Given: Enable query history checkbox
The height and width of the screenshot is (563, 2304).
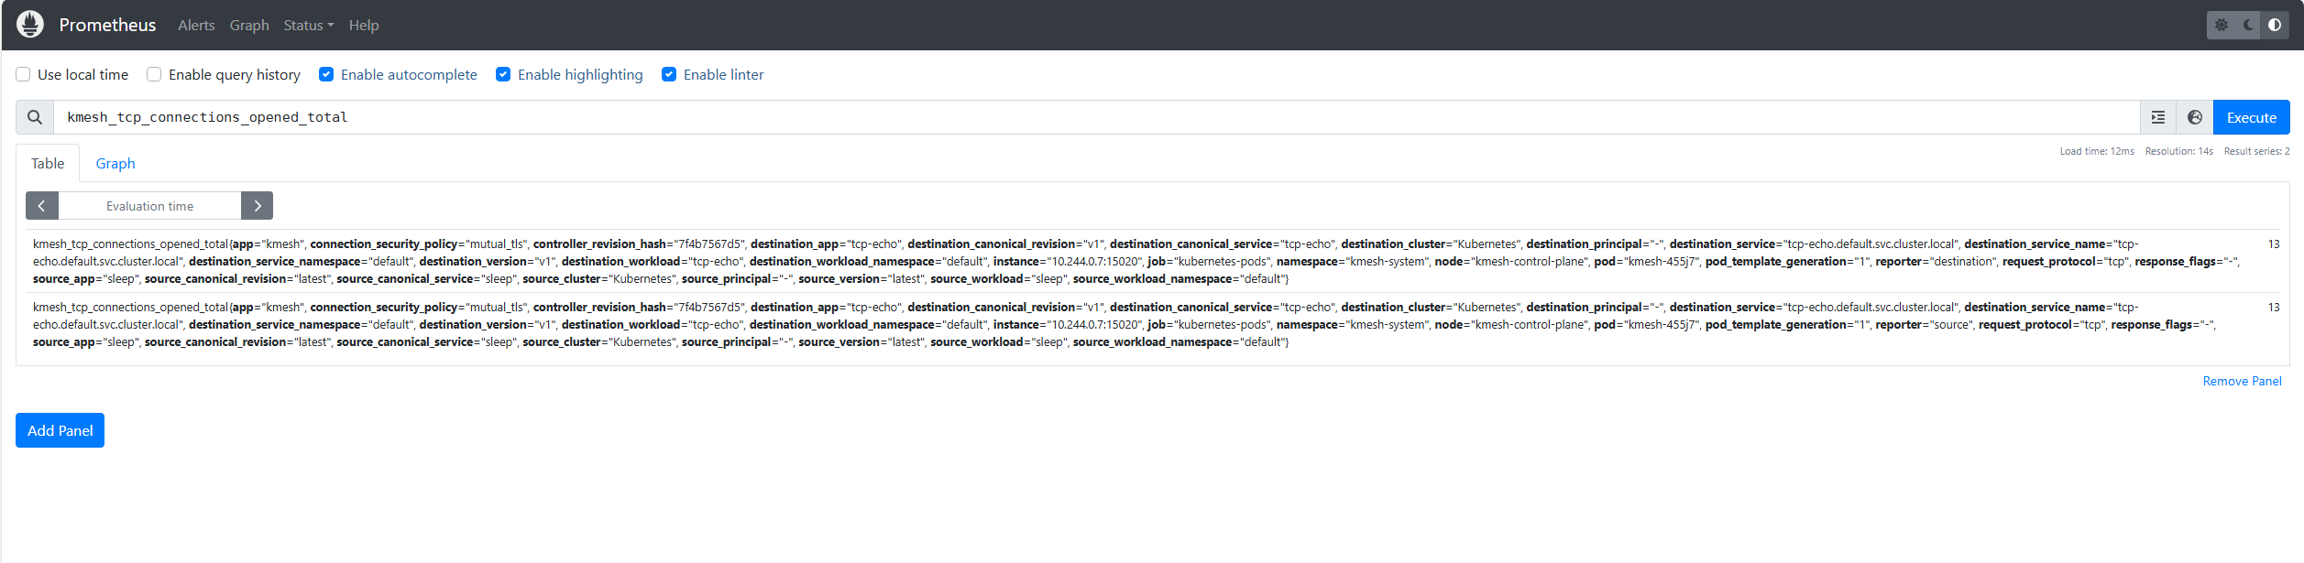Looking at the screenshot, I should [154, 74].
